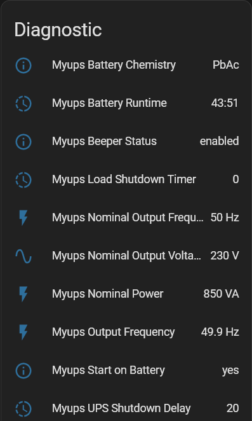Click the info icon for Beeper Status
252x421 pixels.
(23, 141)
